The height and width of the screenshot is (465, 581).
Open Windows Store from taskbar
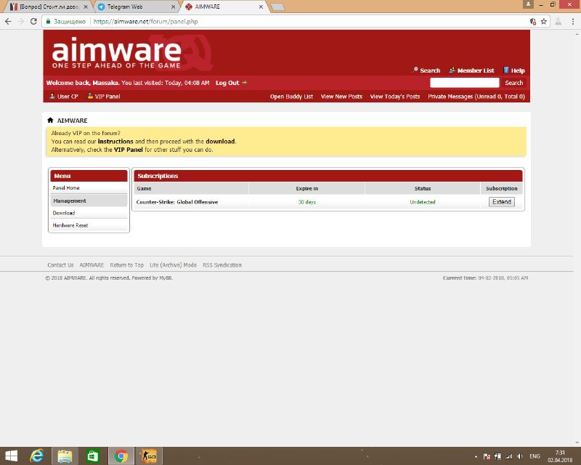(93, 456)
